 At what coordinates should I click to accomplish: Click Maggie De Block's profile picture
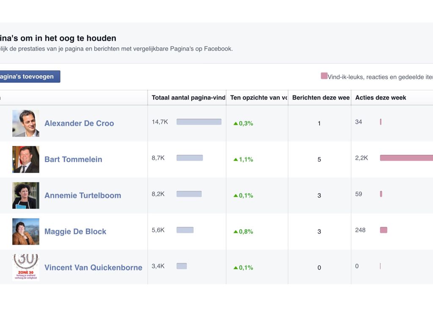coord(26,232)
